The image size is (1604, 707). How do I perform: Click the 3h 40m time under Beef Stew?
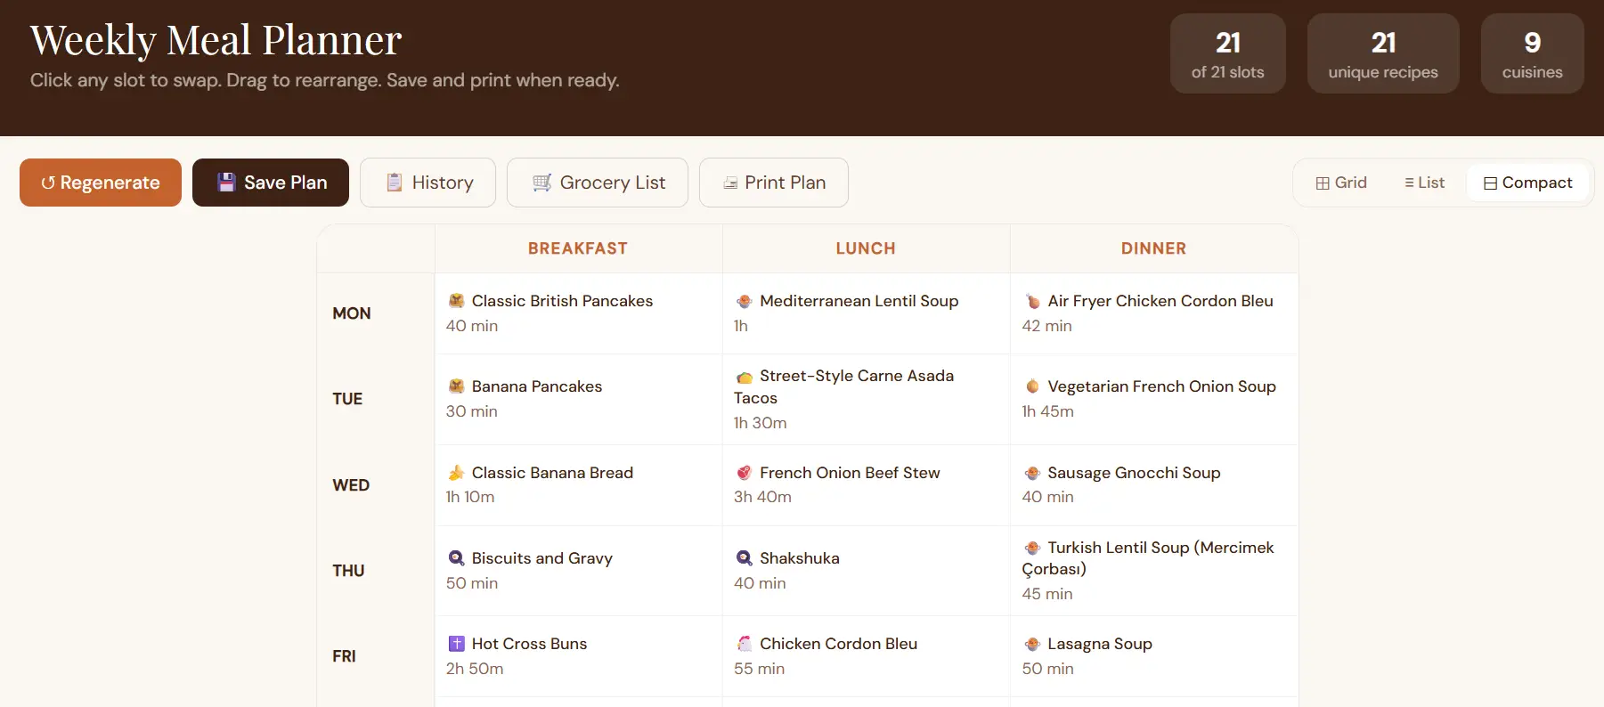[762, 497]
